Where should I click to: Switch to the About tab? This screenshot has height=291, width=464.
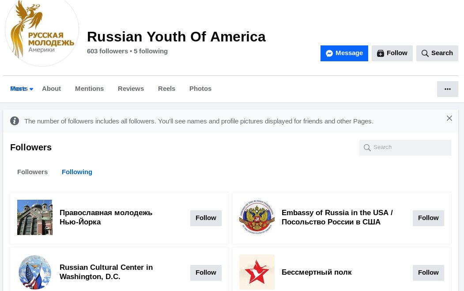click(x=51, y=89)
